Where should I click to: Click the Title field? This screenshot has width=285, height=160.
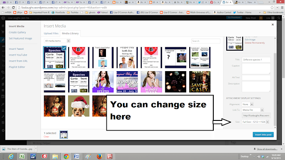coord(256,60)
